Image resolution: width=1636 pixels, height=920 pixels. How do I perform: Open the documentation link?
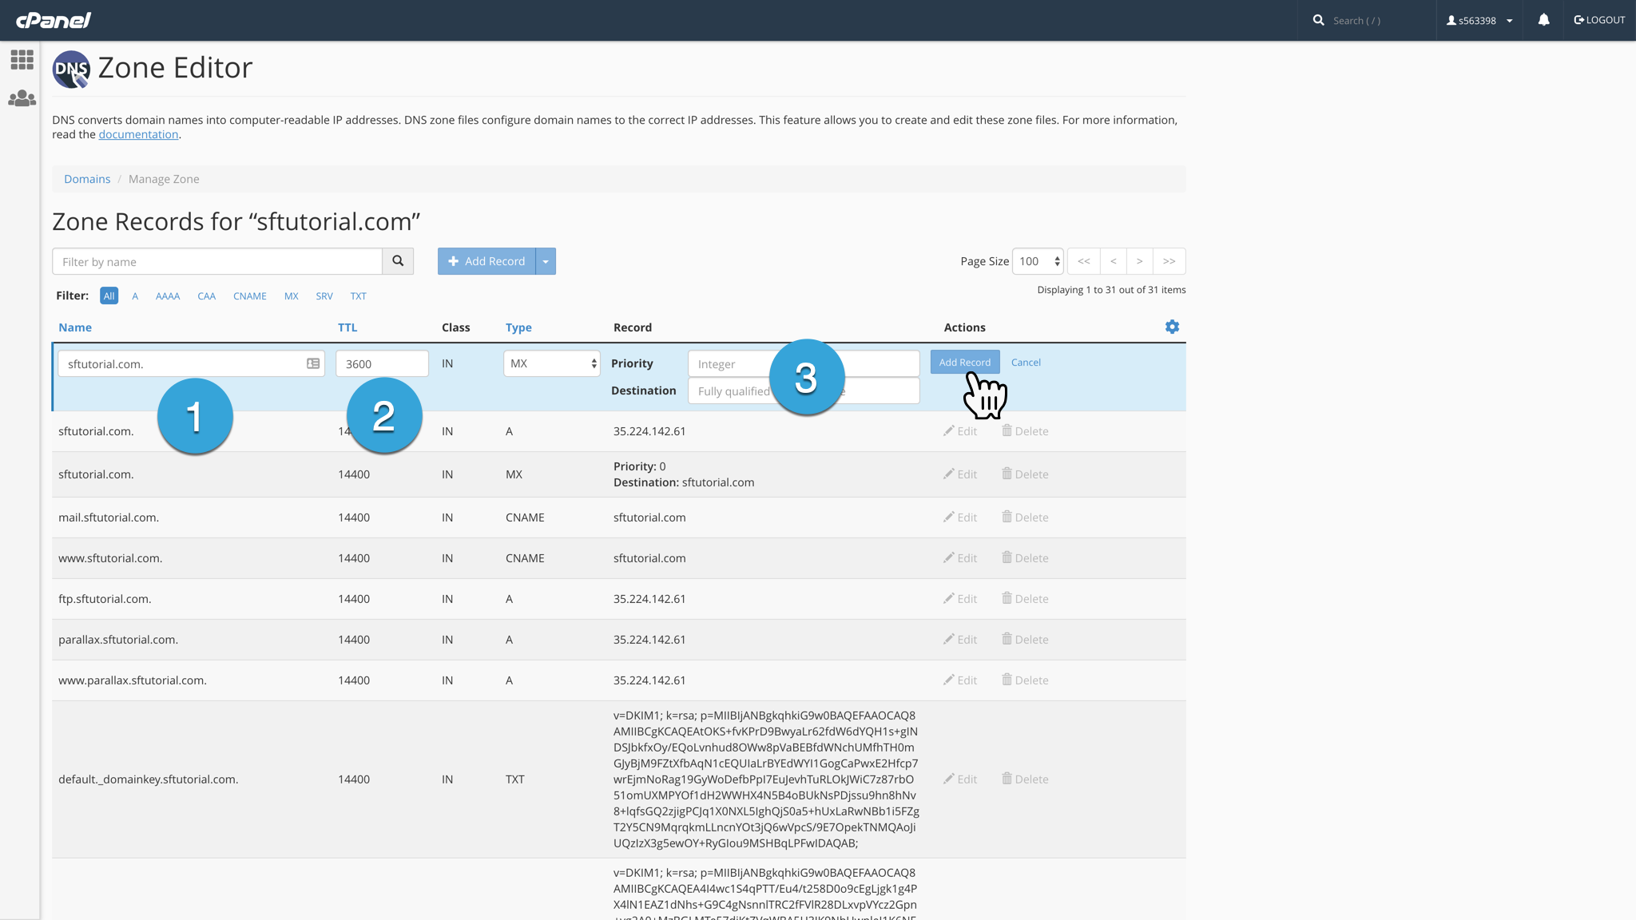tap(138, 134)
